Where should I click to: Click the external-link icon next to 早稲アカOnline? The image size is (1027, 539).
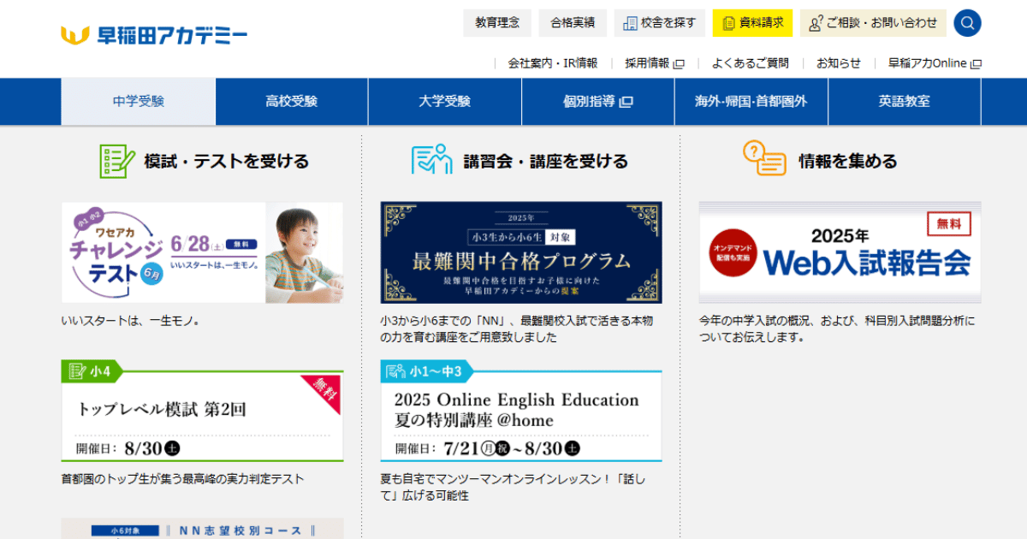[x=976, y=63]
